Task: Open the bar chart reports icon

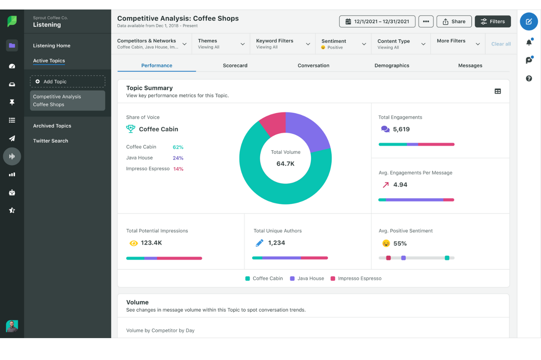Action: tap(12, 174)
